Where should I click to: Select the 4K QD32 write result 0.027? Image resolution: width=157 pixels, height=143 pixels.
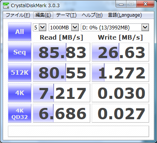(120, 113)
